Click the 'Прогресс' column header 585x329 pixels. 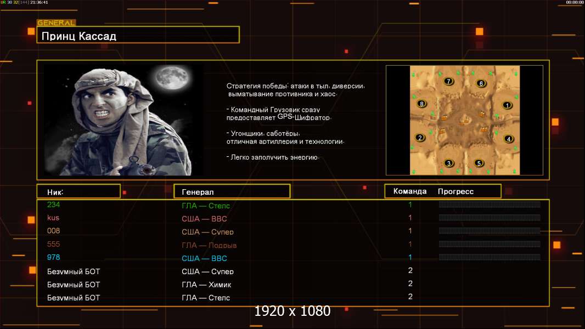pos(455,191)
